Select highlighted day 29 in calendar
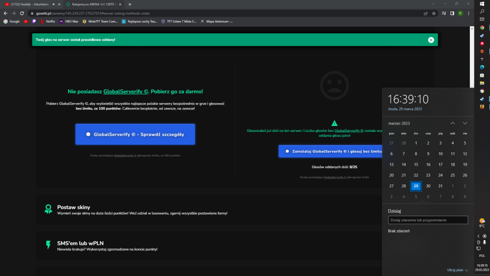490x276 pixels. (416, 186)
